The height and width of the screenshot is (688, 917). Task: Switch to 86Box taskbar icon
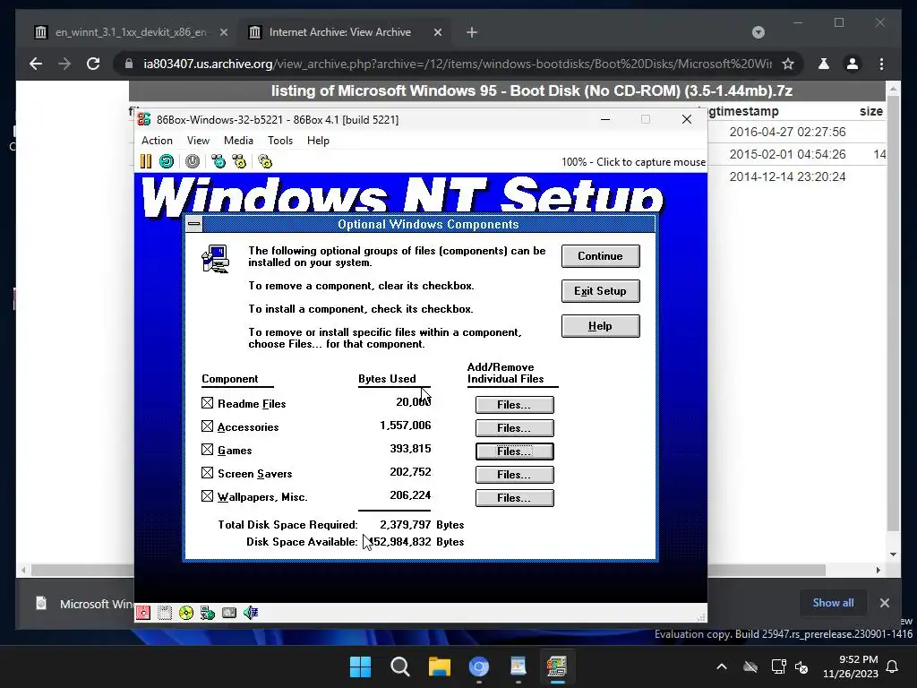557,666
